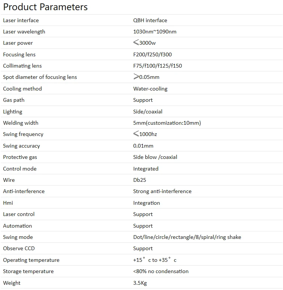Select the Side blow /coaxial value
Viewport: 283px width, 290px height.
(x=155, y=157)
